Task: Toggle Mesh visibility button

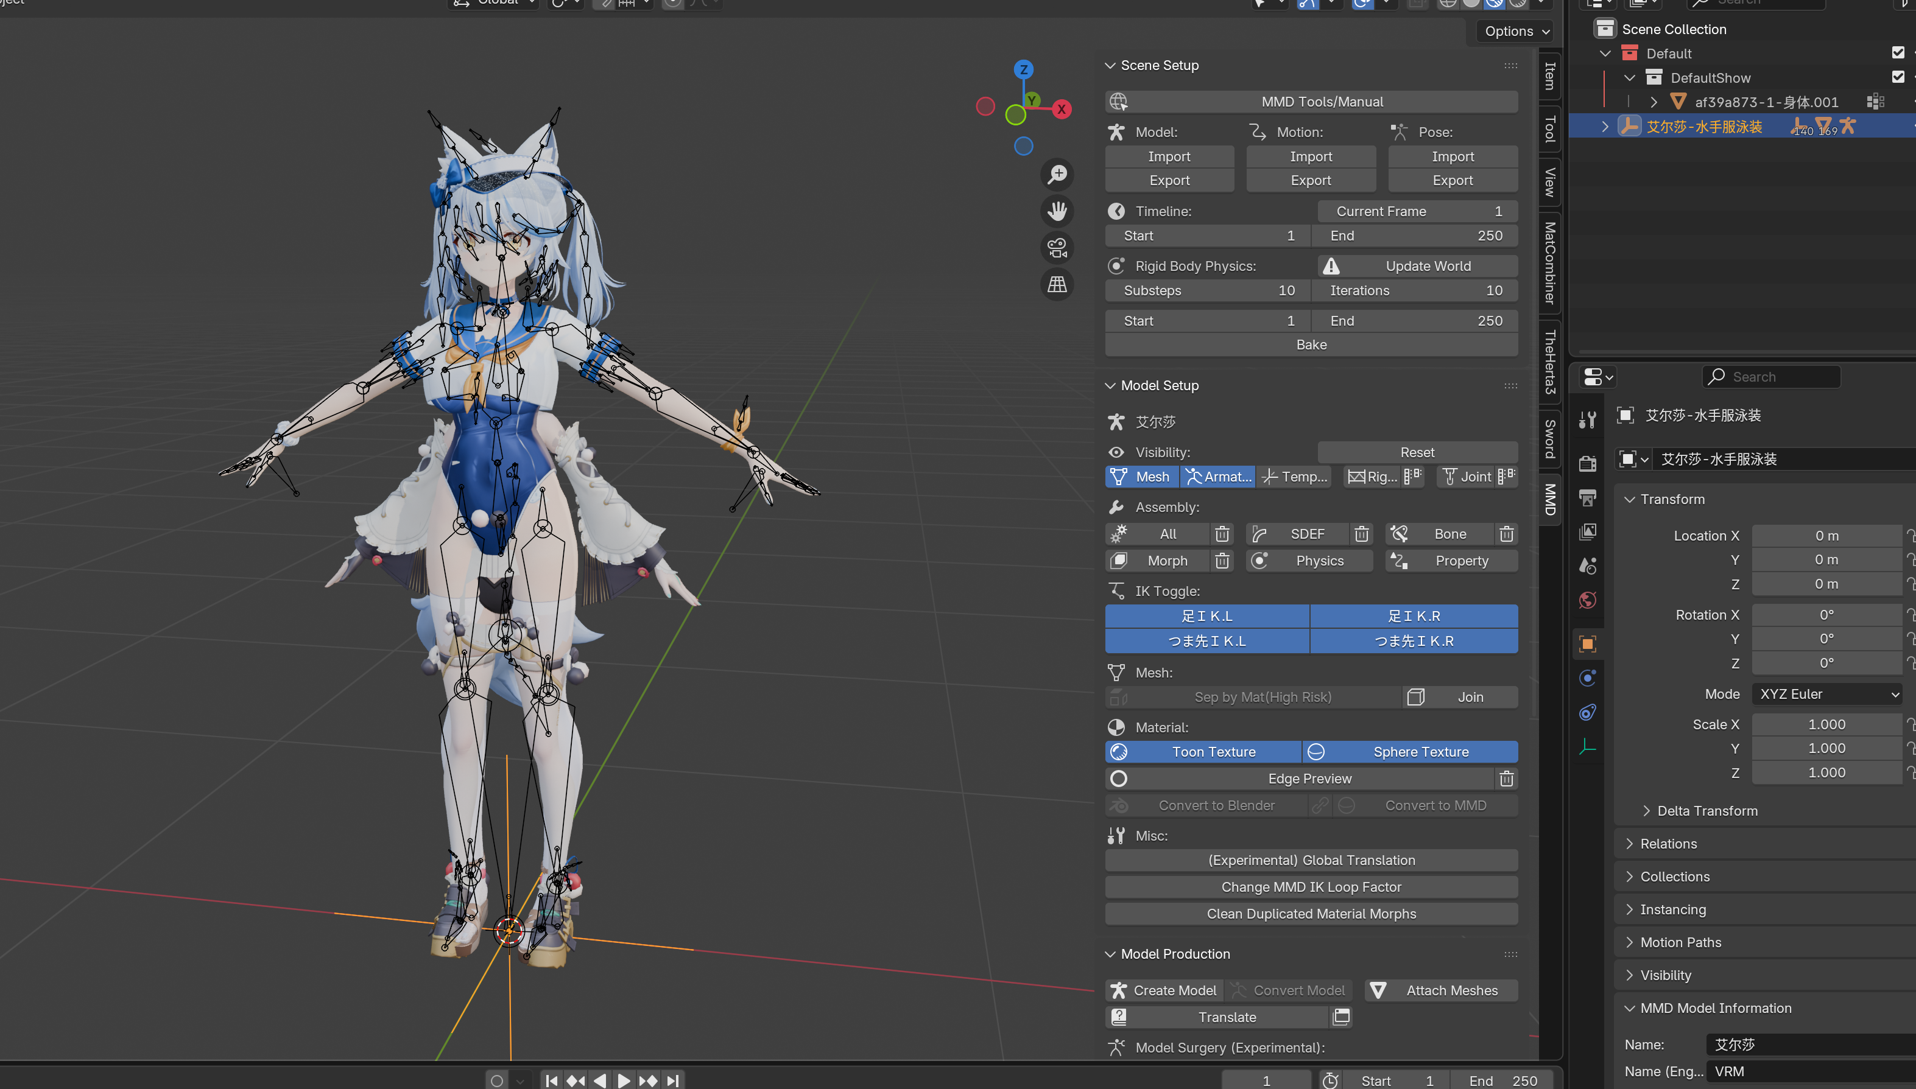Action: 1142,477
